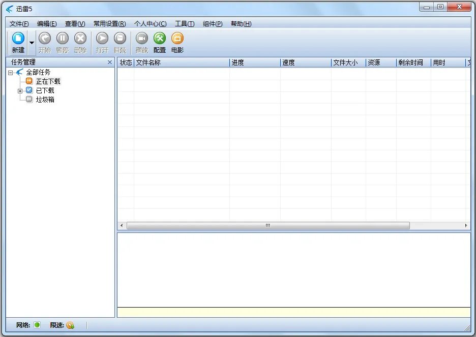
Task: Collapse the 全部任务 tree node
Action: [10, 72]
